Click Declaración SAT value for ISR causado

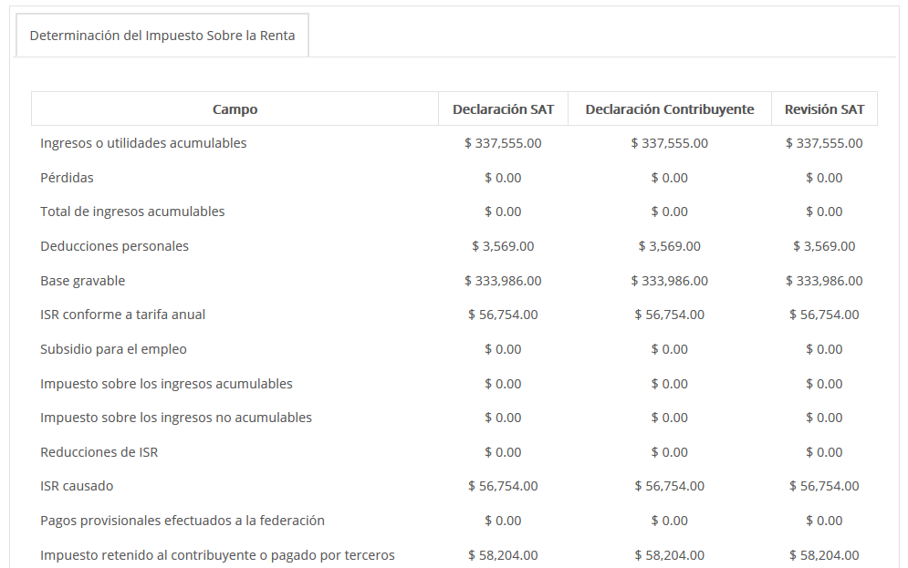(503, 486)
